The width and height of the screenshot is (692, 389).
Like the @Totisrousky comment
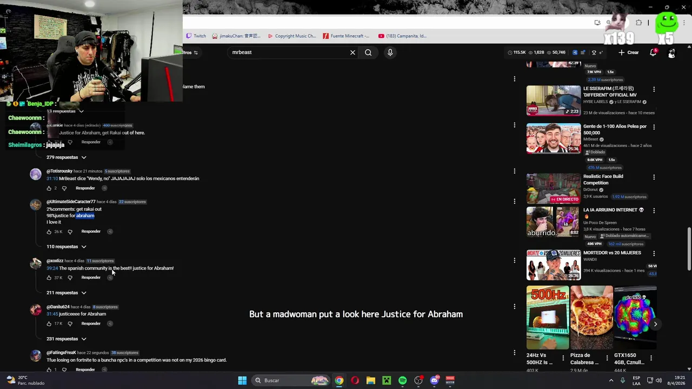[x=49, y=188]
